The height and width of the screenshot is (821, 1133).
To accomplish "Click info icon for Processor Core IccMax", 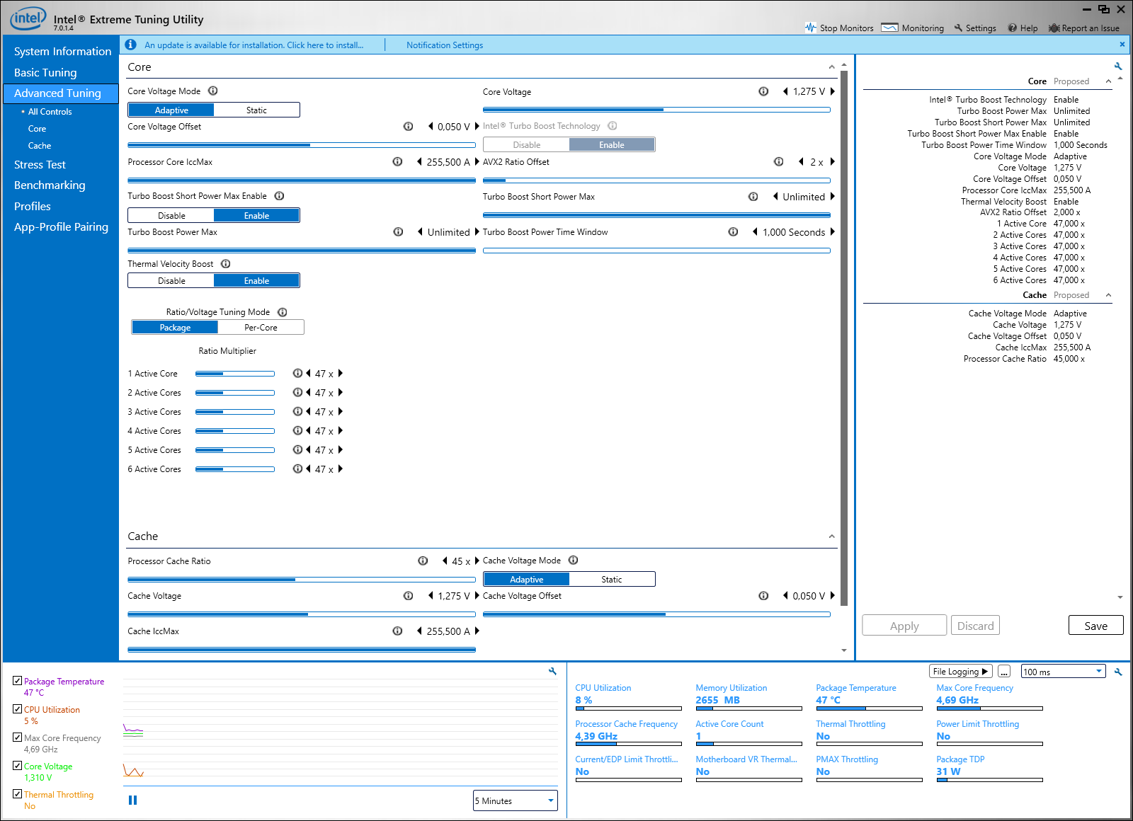I will (398, 161).
